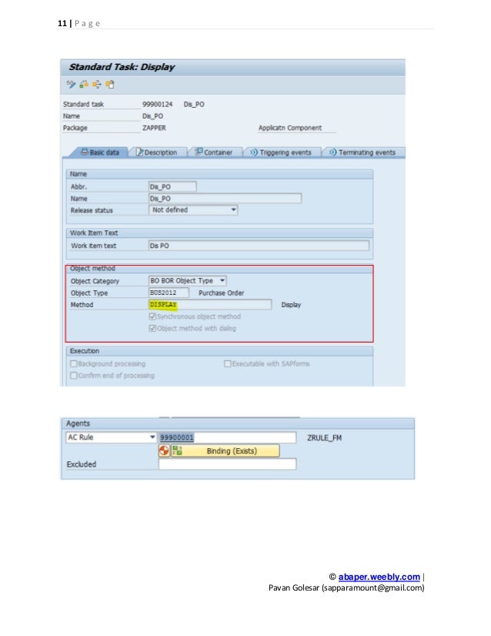
Task: Open the Triggering events tab
Action: (x=281, y=152)
